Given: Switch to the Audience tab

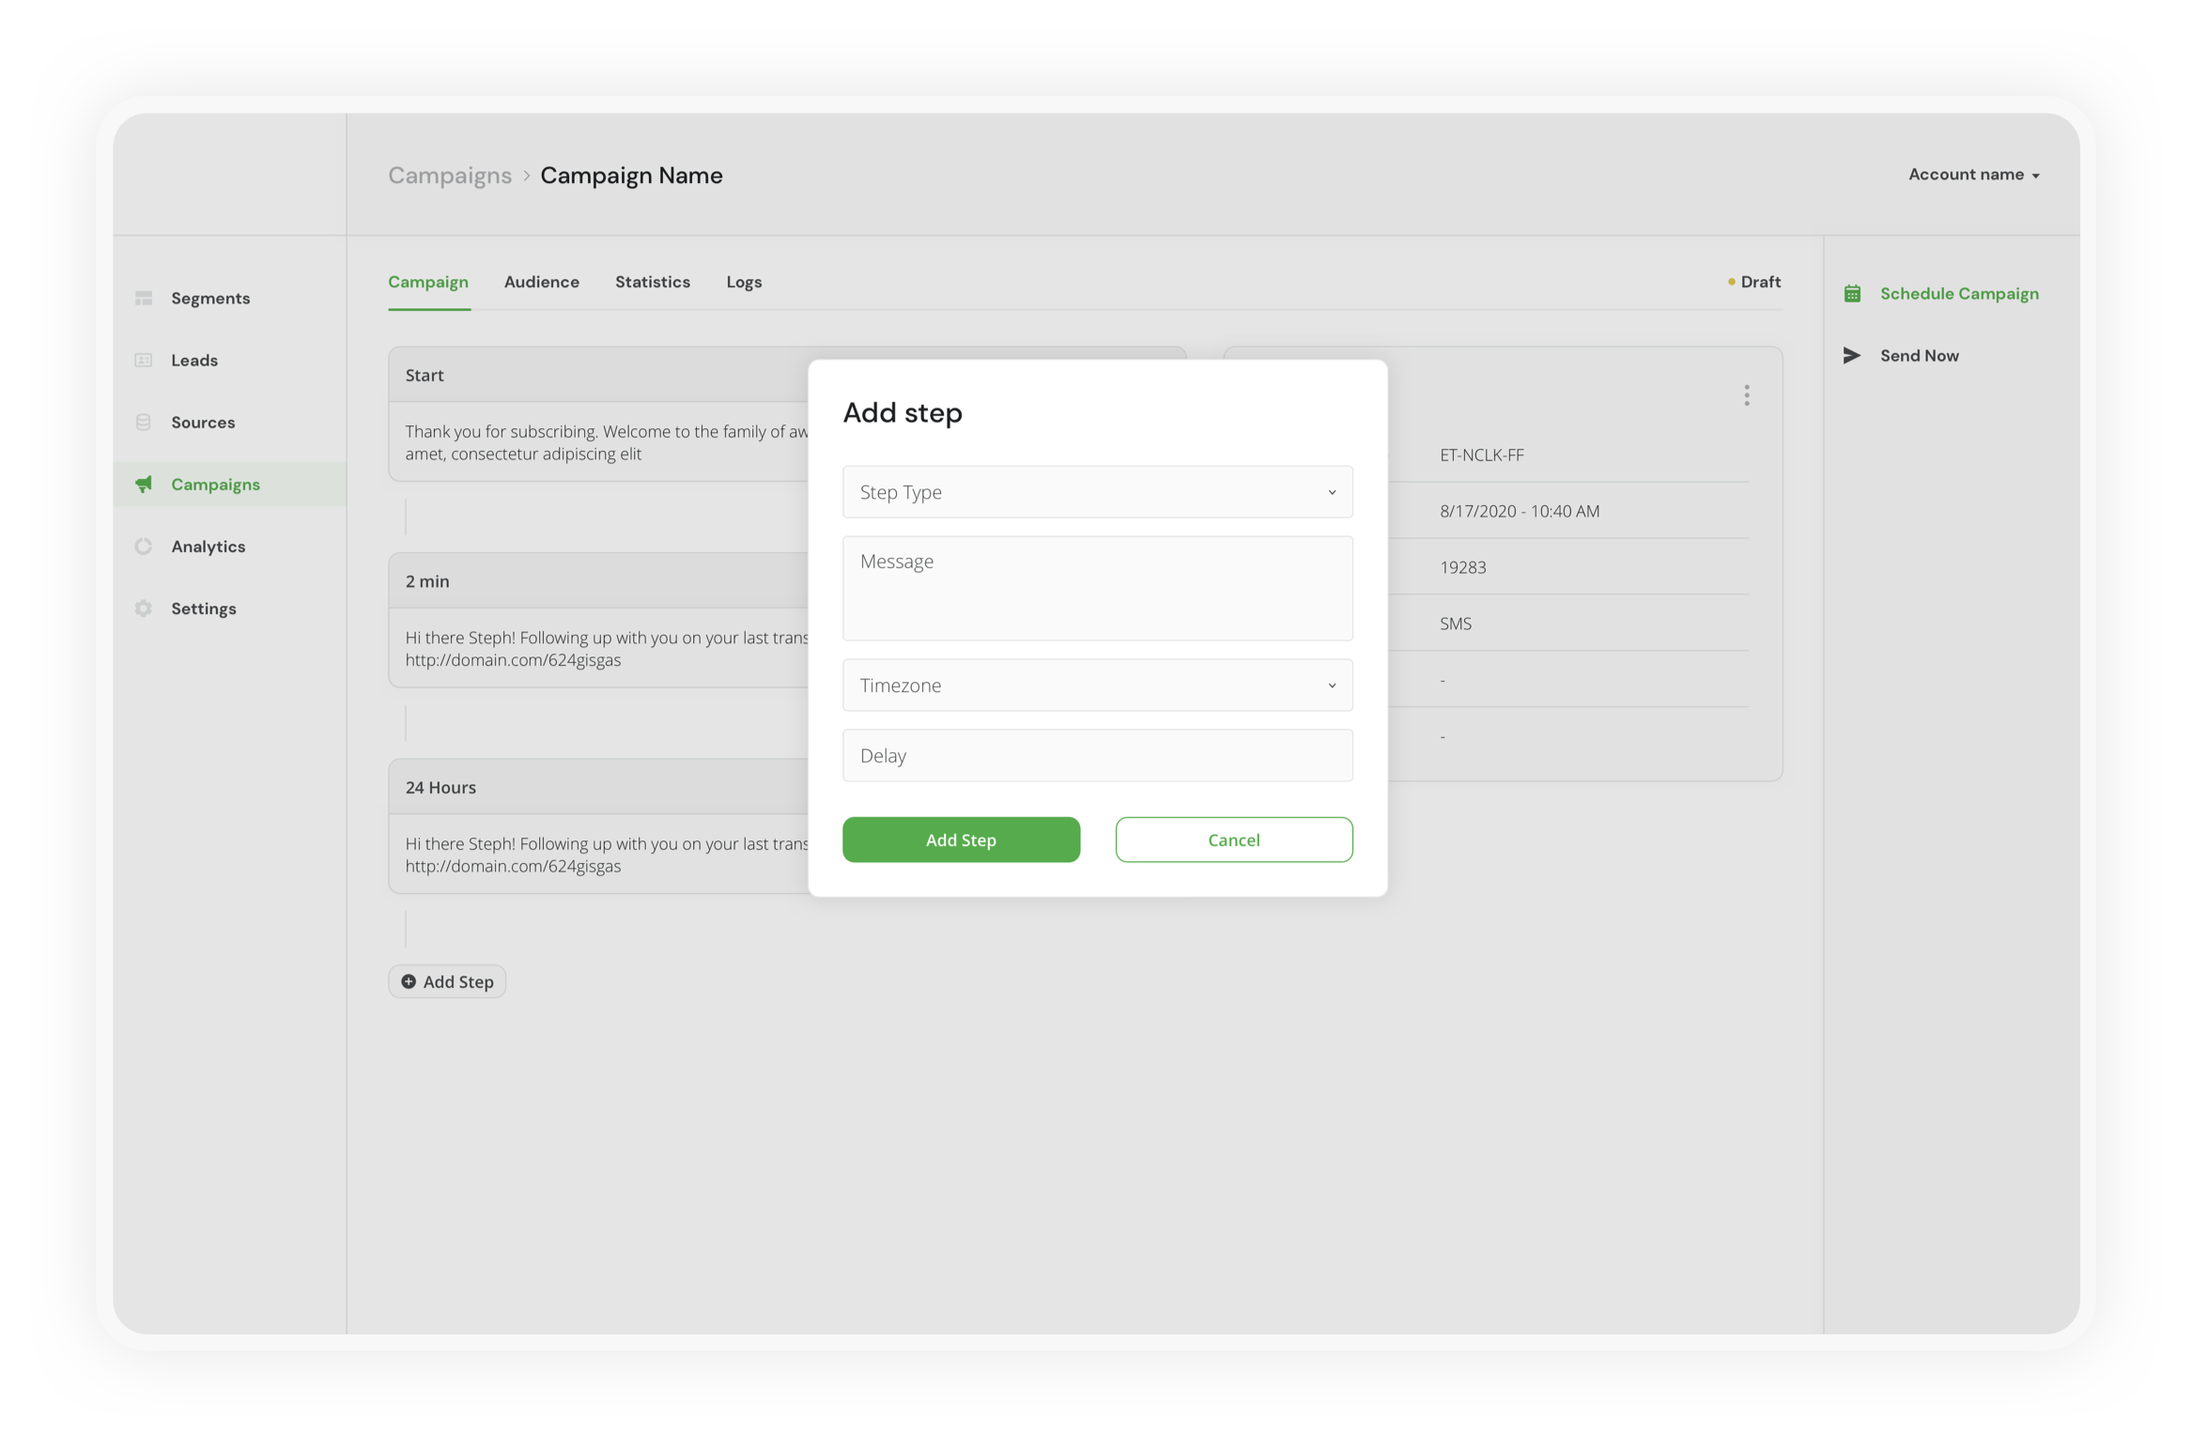Looking at the screenshot, I should point(541,282).
